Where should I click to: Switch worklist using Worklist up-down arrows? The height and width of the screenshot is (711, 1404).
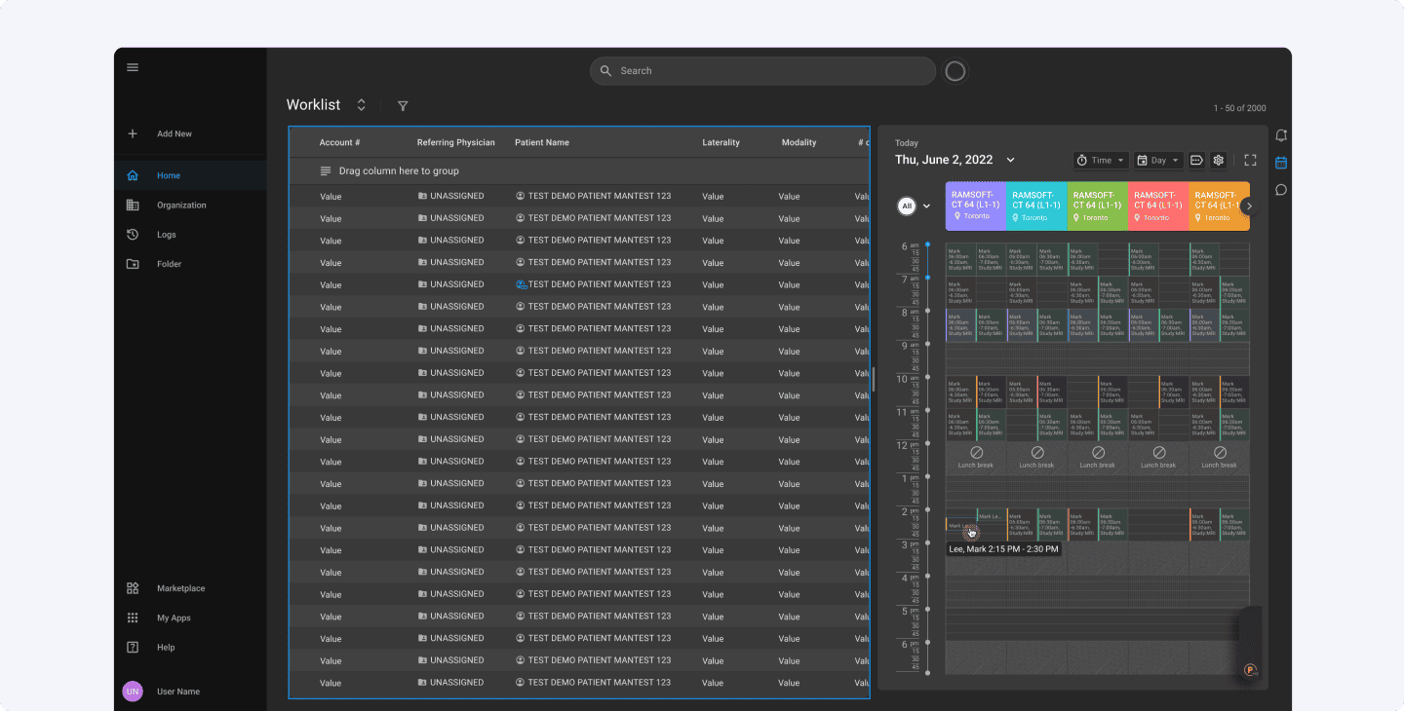(361, 105)
